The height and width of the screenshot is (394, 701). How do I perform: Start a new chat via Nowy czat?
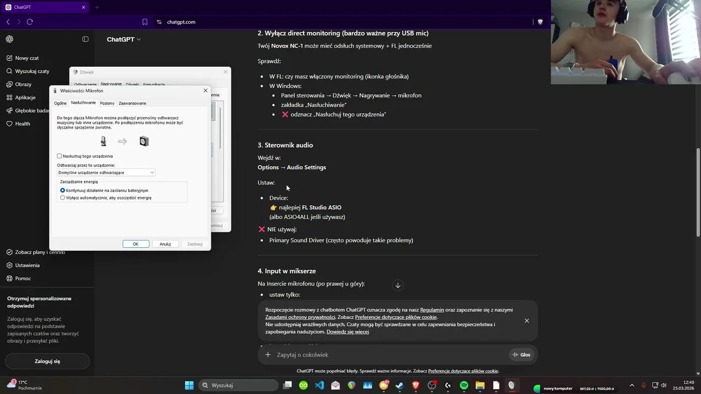(x=27, y=58)
